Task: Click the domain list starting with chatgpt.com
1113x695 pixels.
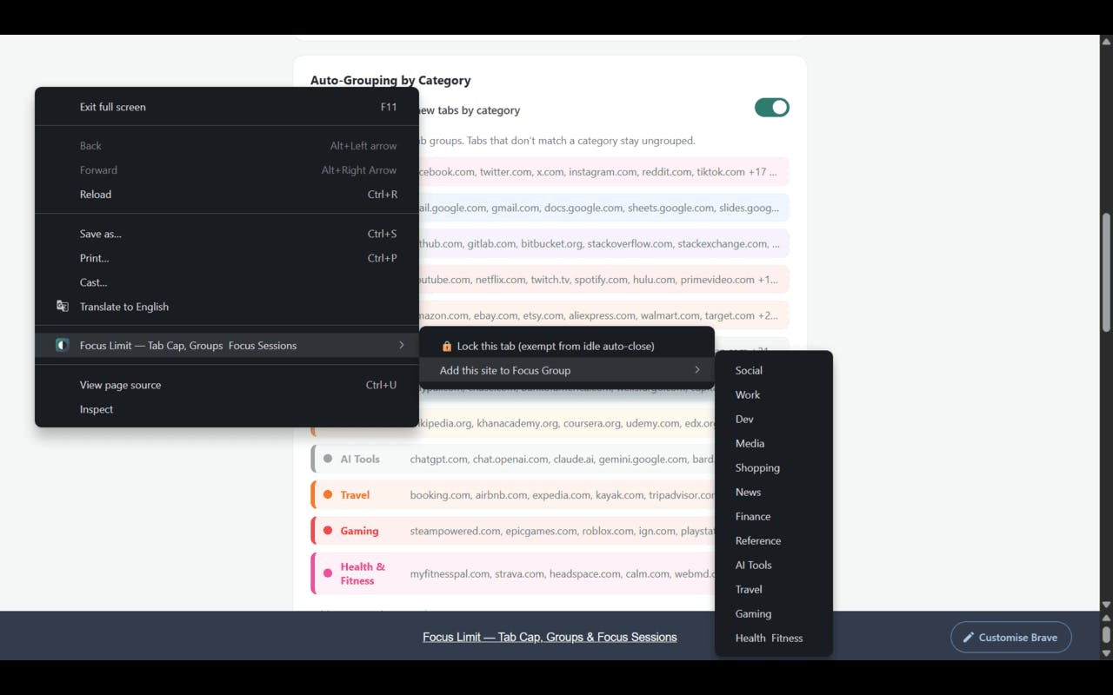Action: pos(562,460)
